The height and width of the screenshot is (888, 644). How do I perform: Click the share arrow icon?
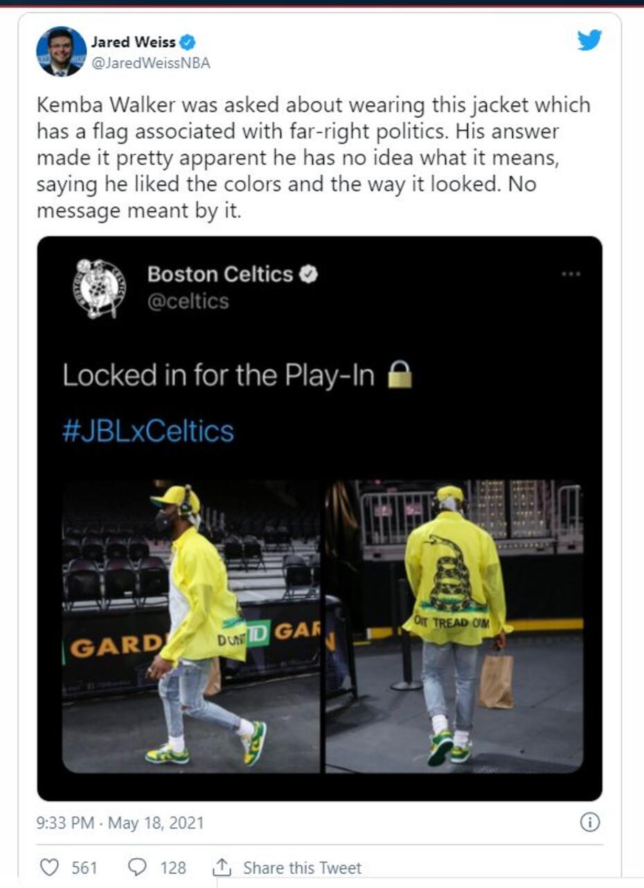click(222, 867)
